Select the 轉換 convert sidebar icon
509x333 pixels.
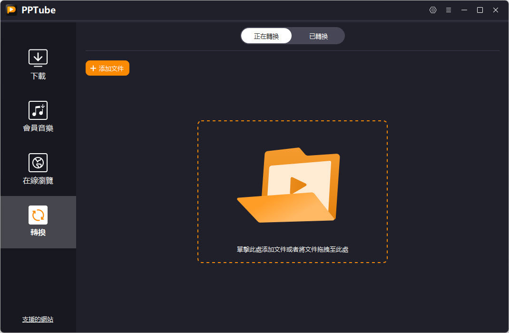(38, 215)
